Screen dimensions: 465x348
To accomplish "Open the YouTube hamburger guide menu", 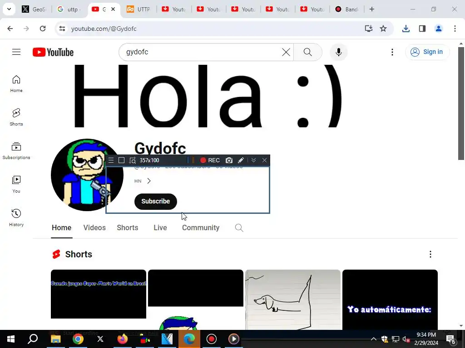I will coord(16,52).
